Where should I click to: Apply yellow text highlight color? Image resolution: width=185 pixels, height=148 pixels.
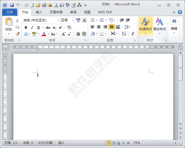(34, 34)
